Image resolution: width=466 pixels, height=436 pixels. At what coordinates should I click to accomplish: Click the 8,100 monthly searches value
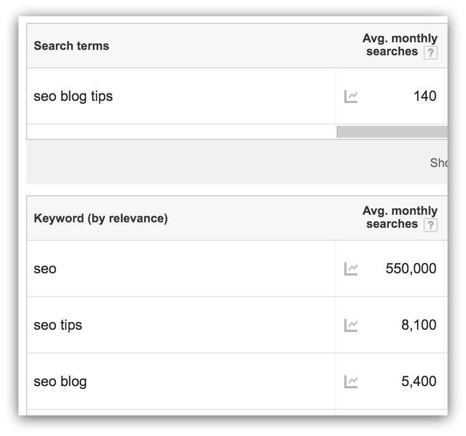[x=419, y=325]
